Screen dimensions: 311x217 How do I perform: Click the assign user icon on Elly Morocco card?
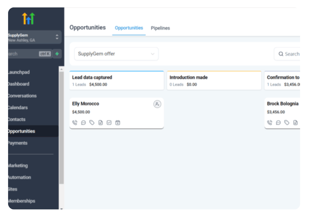[157, 104]
